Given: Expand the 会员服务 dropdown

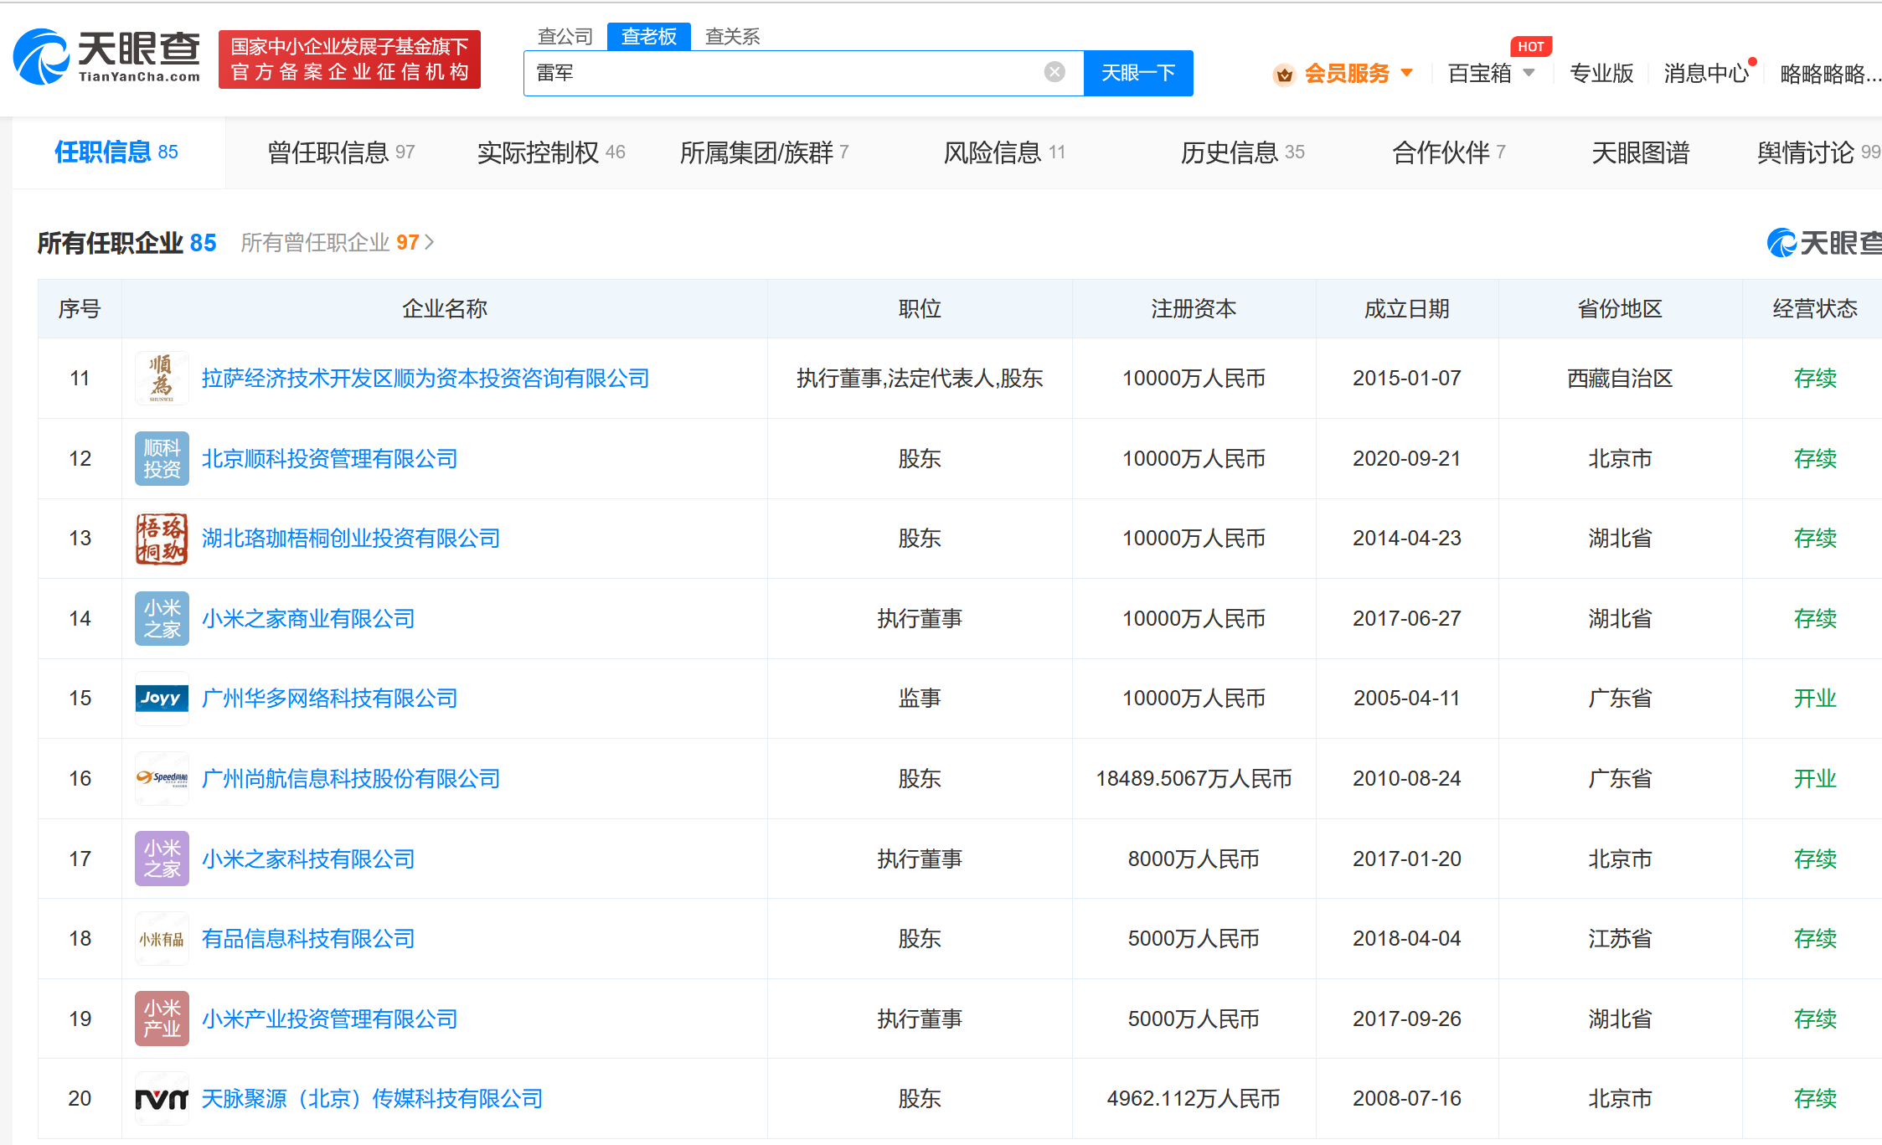Looking at the screenshot, I should (x=1407, y=73).
